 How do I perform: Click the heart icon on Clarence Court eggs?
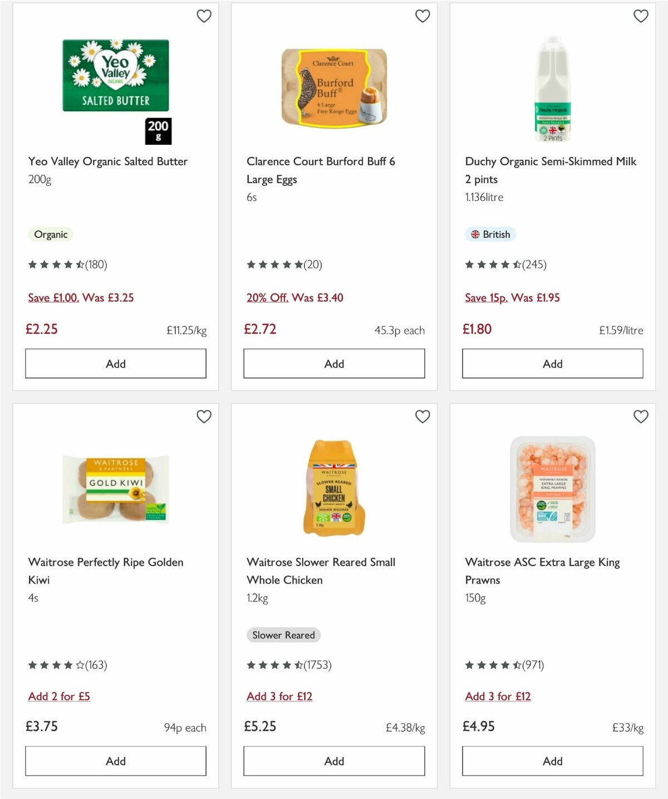pyautogui.click(x=423, y=16)
